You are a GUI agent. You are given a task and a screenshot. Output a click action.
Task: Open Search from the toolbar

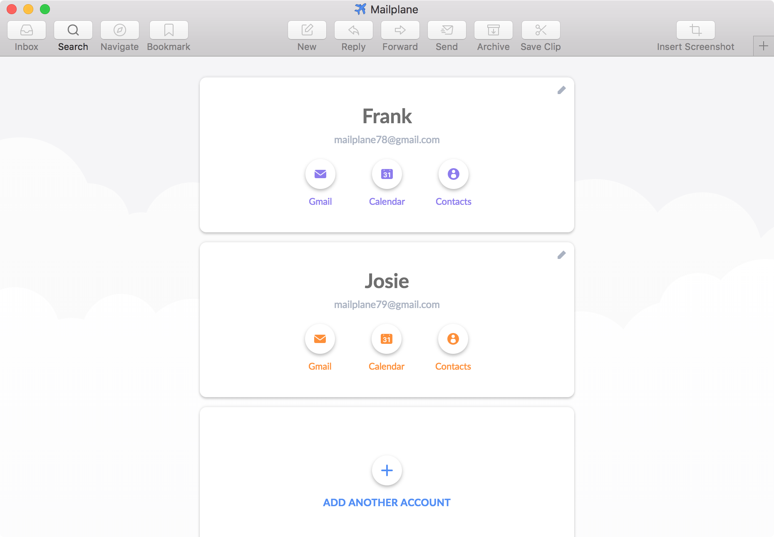pyautogui.click(x=73, y=30)
